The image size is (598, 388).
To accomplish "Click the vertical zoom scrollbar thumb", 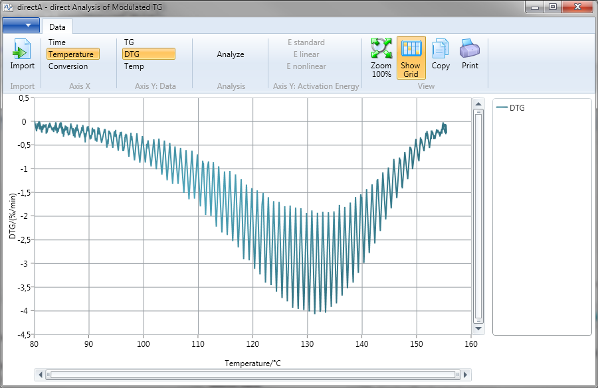I will tap(478, 216).
